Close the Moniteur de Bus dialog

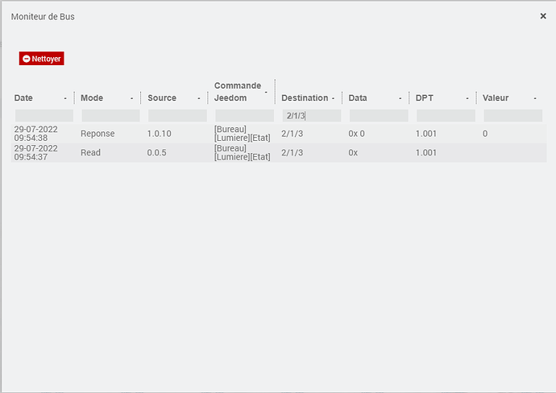coord(543,16)
